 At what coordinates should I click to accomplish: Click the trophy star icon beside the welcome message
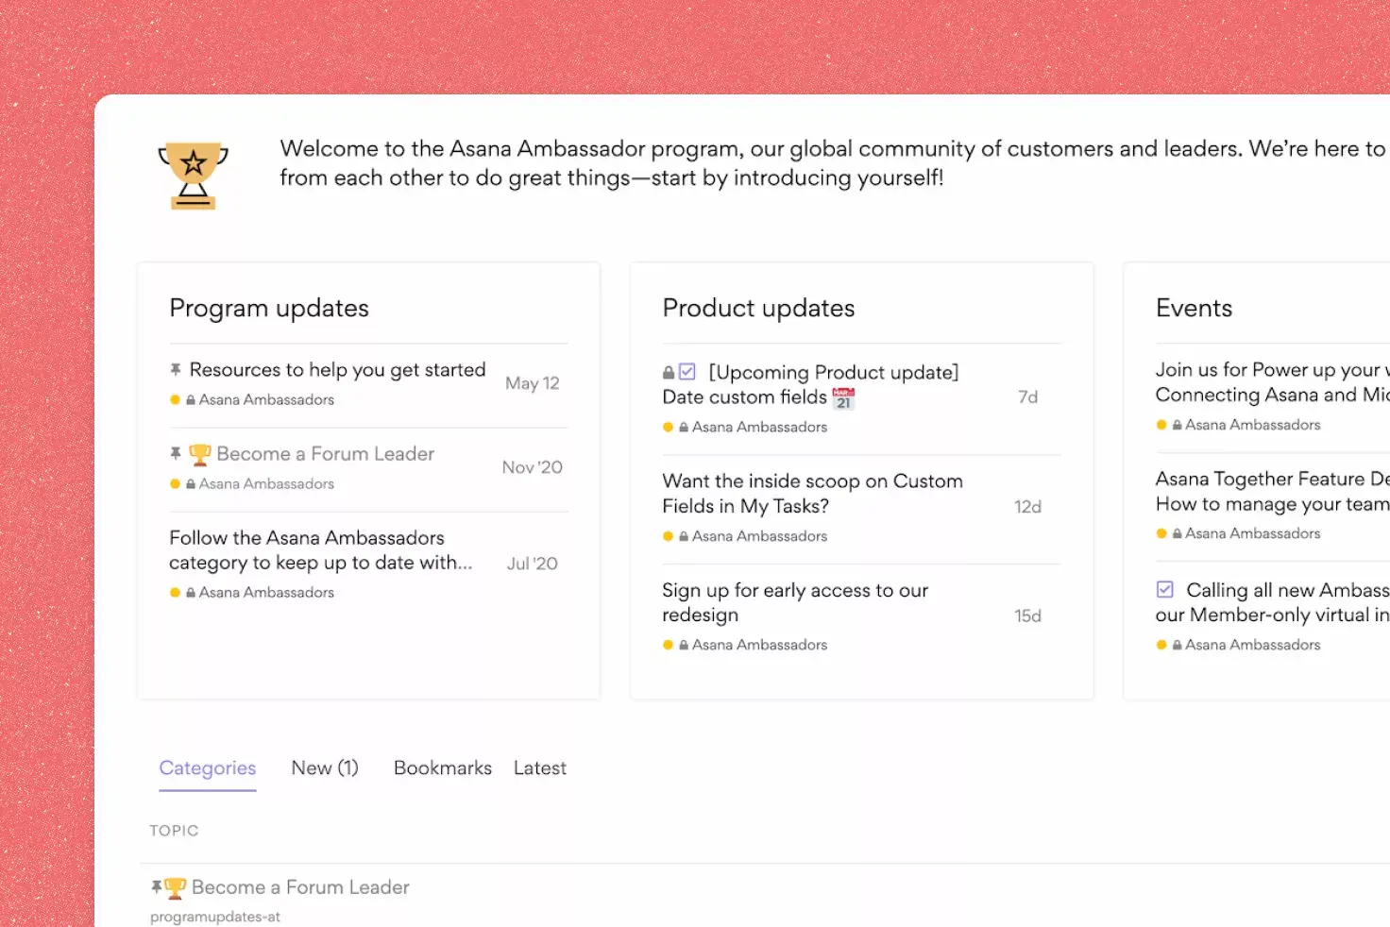194,176
